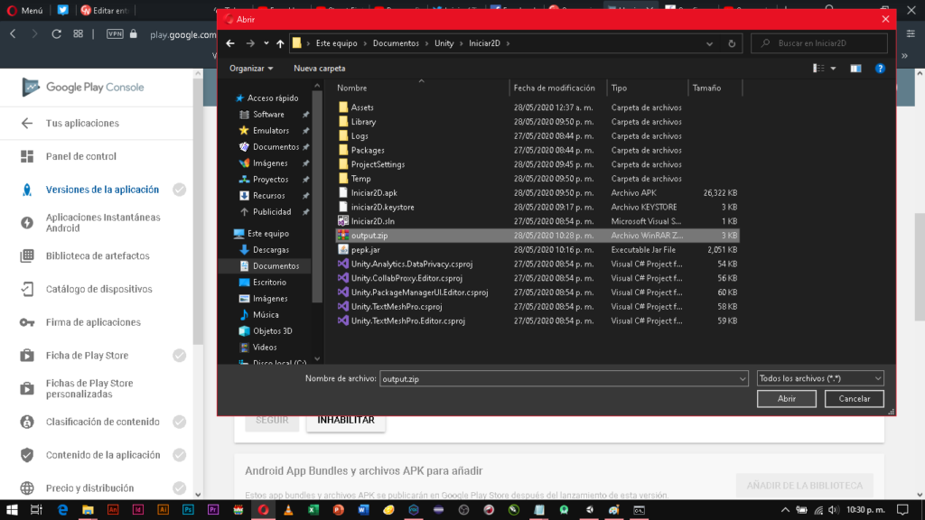Open Proyectos in quick access

(x=270, y=180)
